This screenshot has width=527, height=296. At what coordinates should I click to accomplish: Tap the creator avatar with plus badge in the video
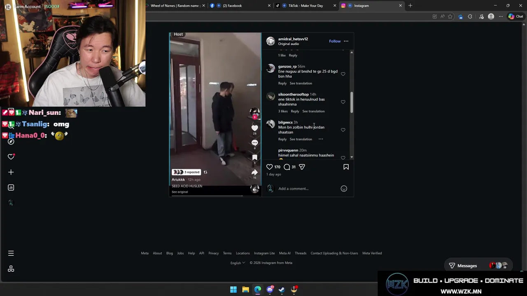tap(254, 113)
